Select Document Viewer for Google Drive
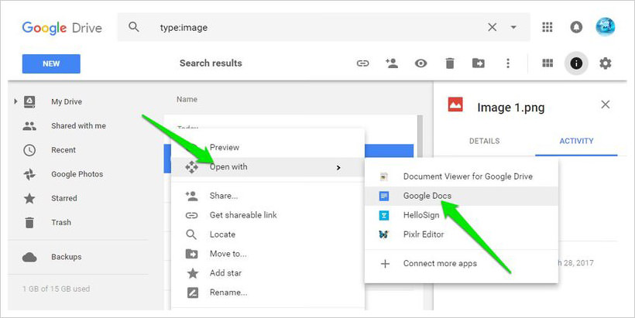635x318 pixels. 462,176
